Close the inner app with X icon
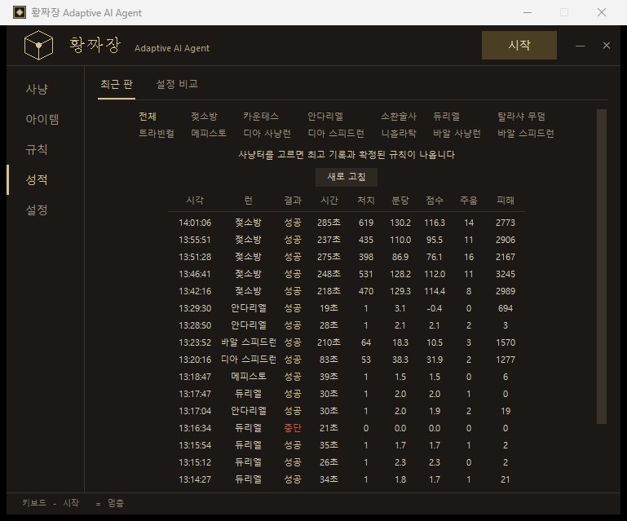This screenshot has height=521, width=627. (x=606, y=46)
